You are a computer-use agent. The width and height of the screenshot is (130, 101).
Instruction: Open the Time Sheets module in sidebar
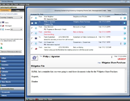[12, 82]
